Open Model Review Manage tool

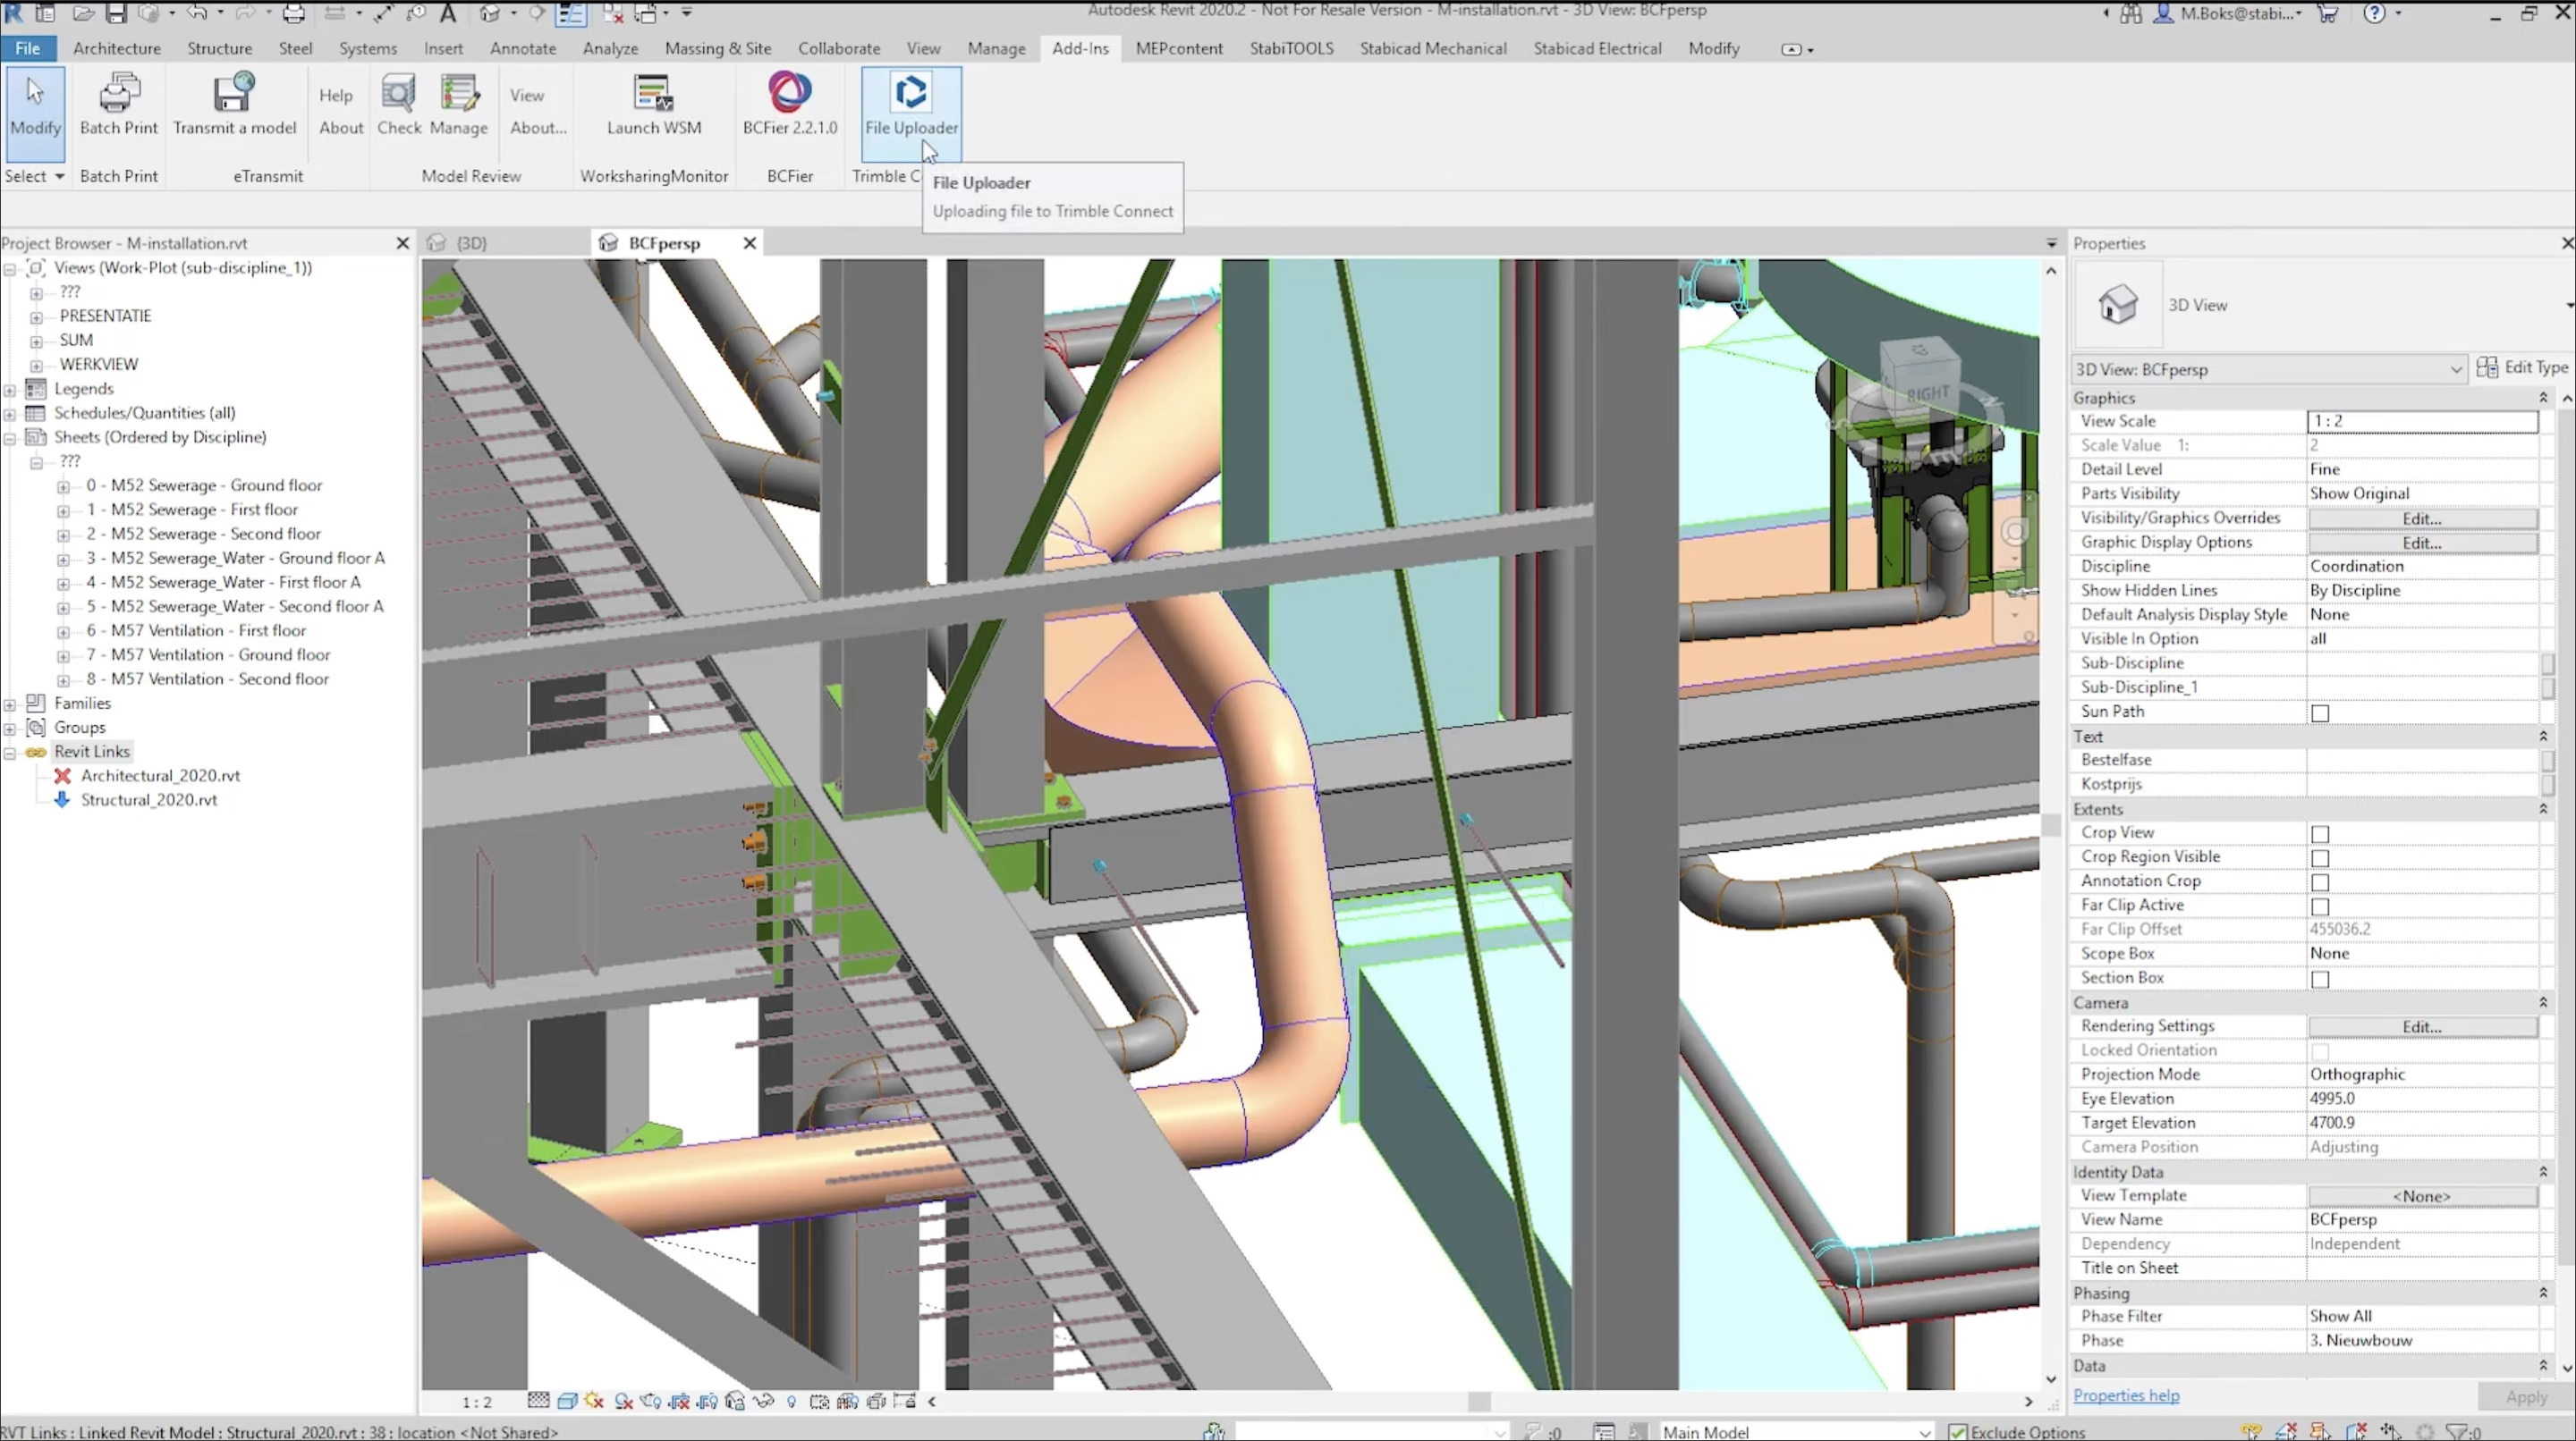click(459, 104)
